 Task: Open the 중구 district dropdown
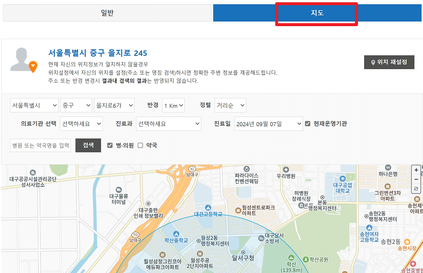(76, 105)
